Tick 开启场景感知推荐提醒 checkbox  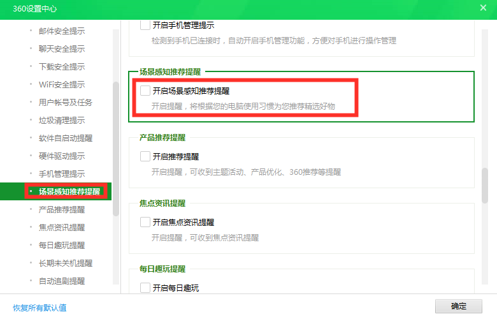(145, 91)
